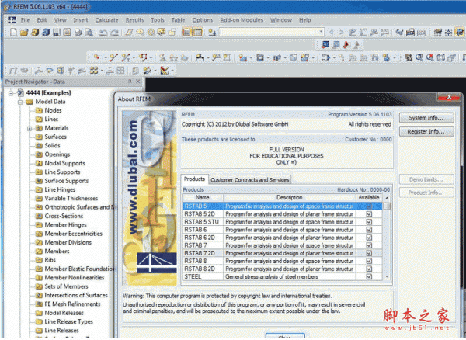Select the New Line tool icon

tap(113, 57)
